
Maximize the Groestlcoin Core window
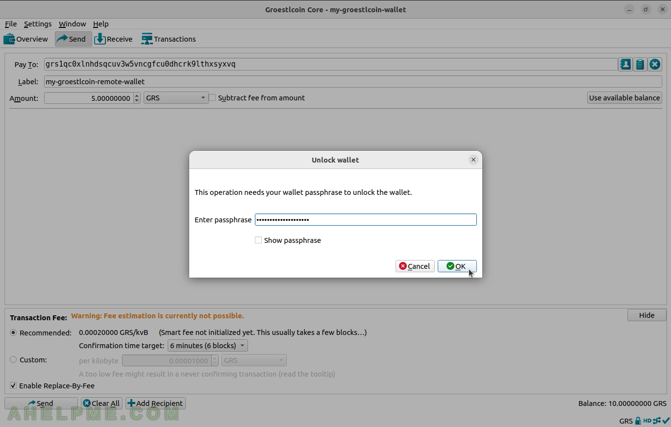point(646,9)
